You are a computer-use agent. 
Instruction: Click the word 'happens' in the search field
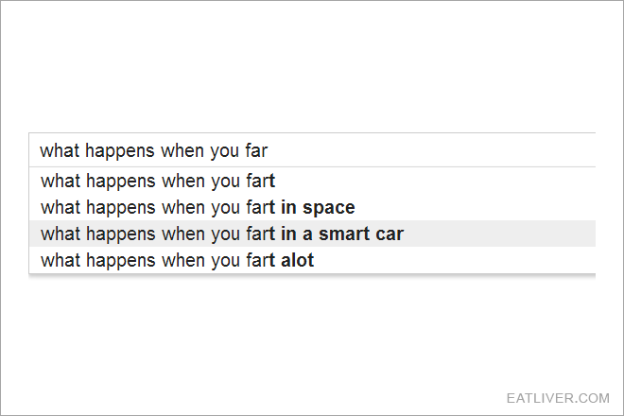(x=120, y=151)
